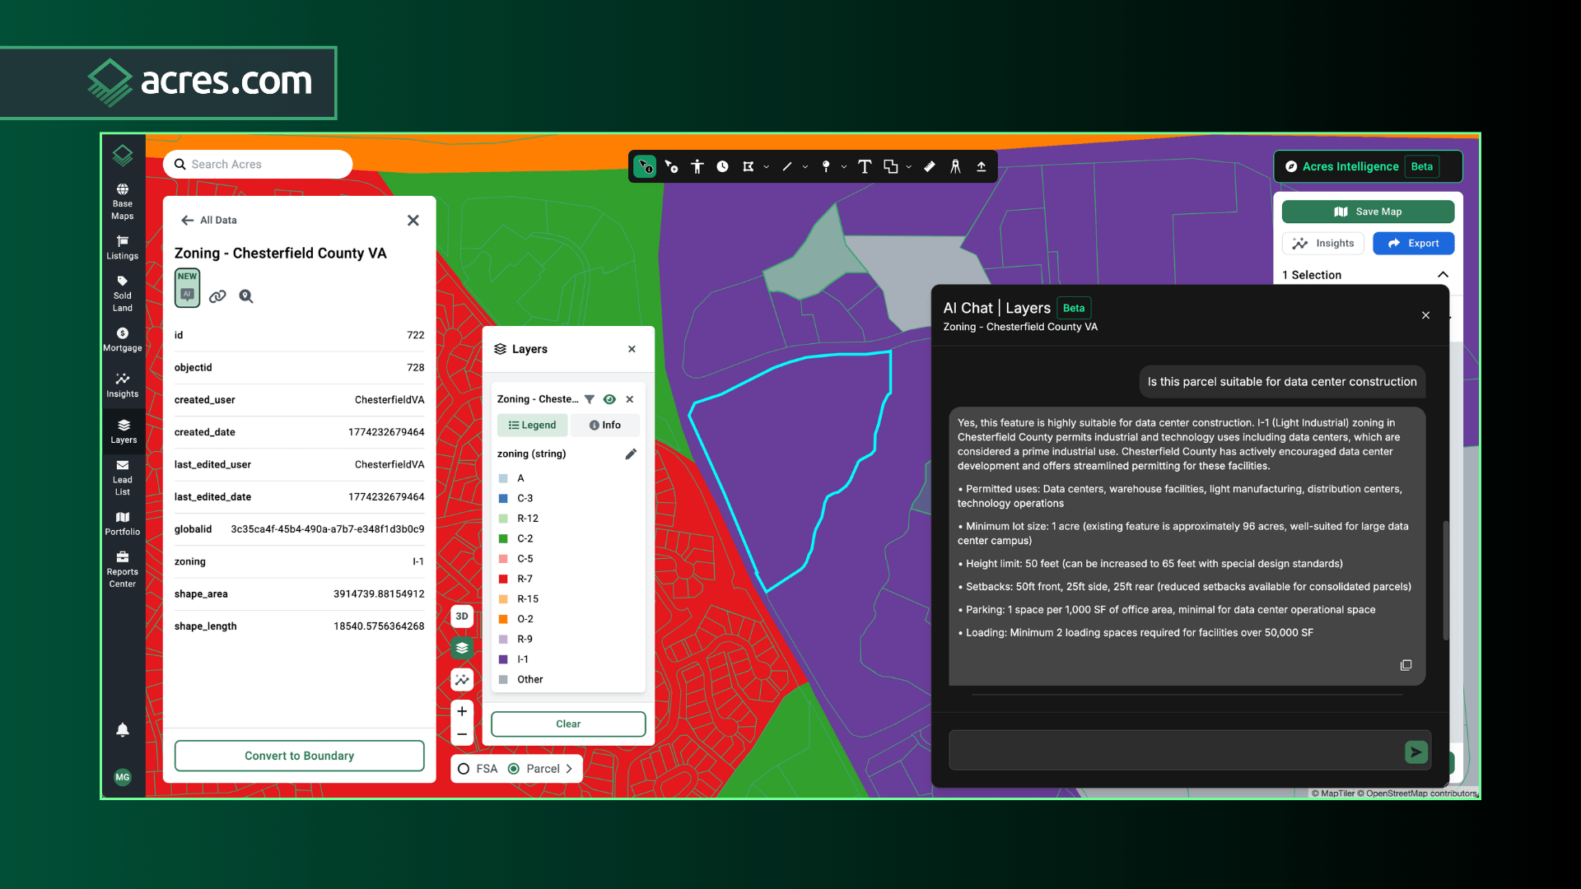
Task: Click the Insights button near Export
Action: [x=1323, y=244]
